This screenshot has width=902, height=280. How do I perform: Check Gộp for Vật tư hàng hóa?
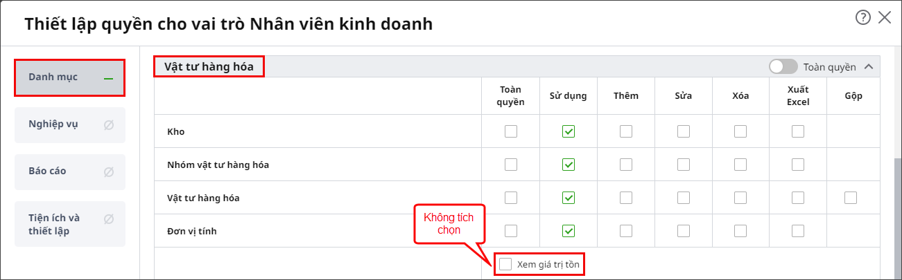tap(851, 198)
